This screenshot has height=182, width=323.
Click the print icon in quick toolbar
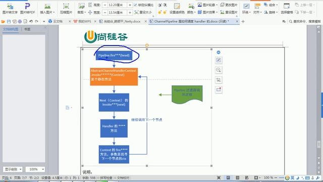(20, 21)
